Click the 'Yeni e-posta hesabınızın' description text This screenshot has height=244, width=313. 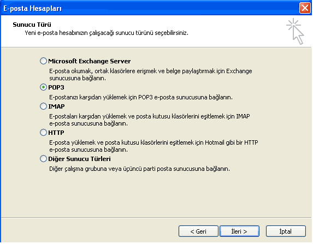[107, 33]
